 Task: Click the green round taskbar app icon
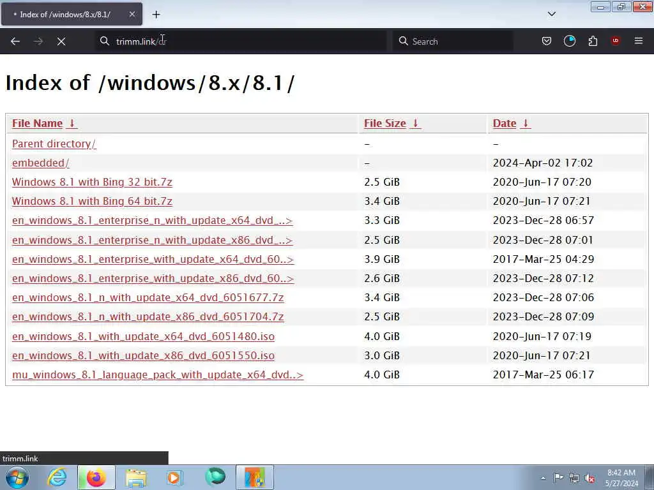[x=215, y=477]
